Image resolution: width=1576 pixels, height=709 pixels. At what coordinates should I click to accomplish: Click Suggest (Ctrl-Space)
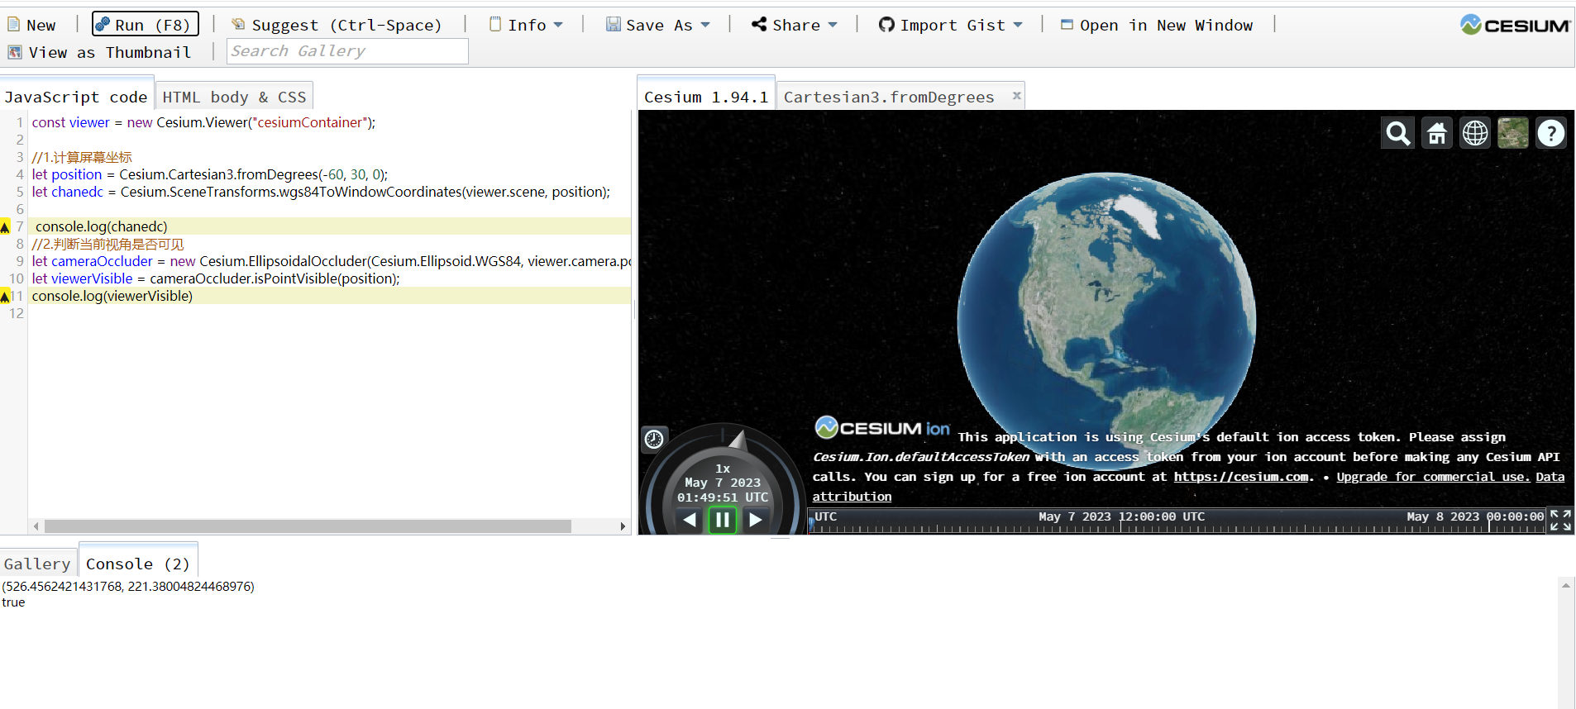coord(337,25)
